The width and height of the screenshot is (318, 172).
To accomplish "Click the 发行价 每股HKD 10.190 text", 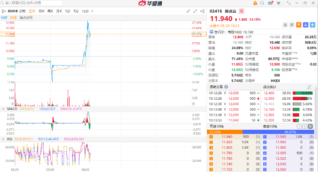I will [234, 32].
